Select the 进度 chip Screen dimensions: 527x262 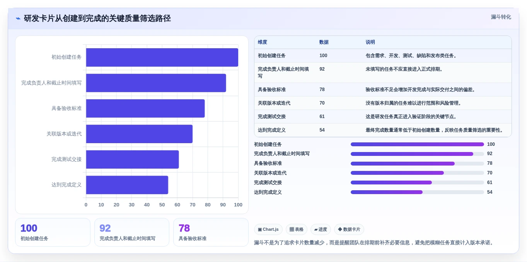click(321, 230)
